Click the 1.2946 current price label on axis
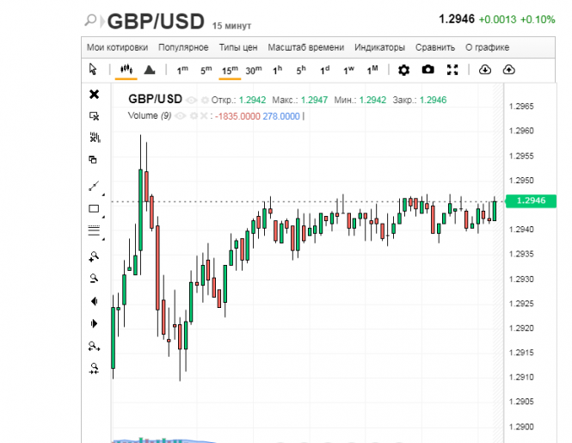 531,200
